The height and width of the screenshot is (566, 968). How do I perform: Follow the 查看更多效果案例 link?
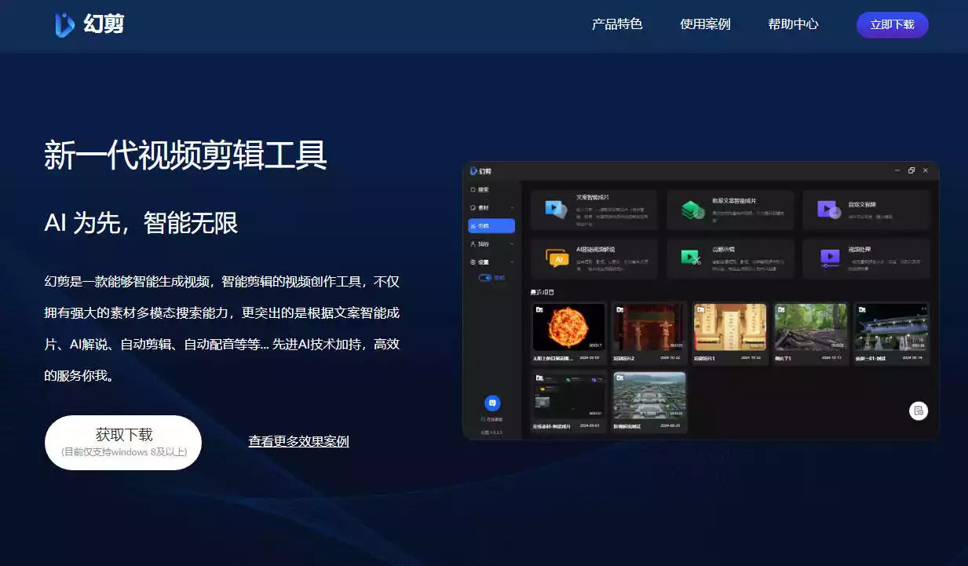point(298,441)
